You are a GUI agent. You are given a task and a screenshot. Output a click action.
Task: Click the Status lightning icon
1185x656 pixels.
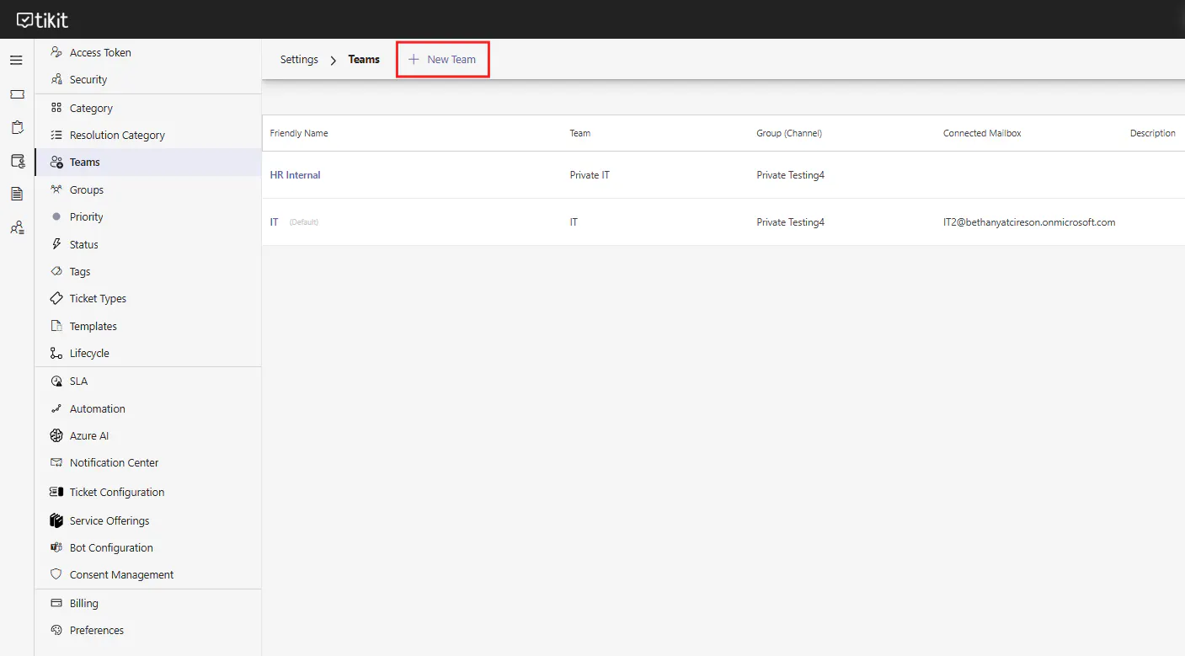point(56,244)
